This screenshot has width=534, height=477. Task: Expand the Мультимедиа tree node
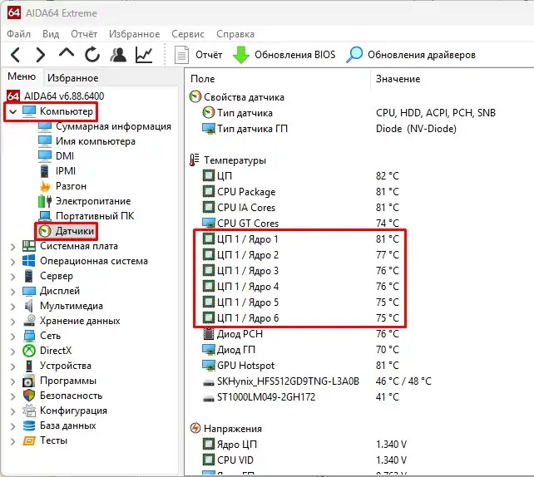click(x=13, y=306)
